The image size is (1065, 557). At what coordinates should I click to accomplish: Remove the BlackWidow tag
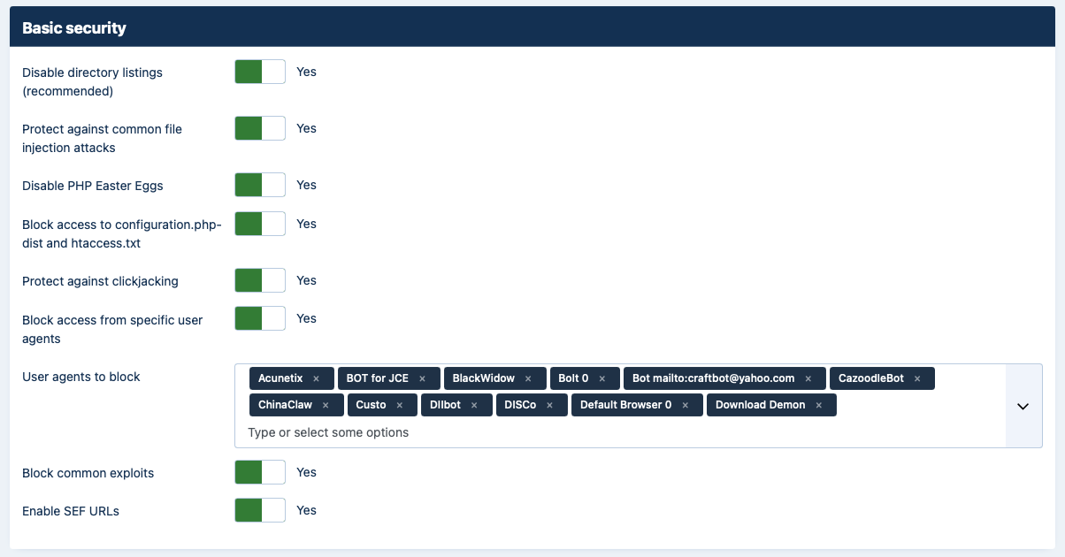pyautogui.click(x=528, y=378)
